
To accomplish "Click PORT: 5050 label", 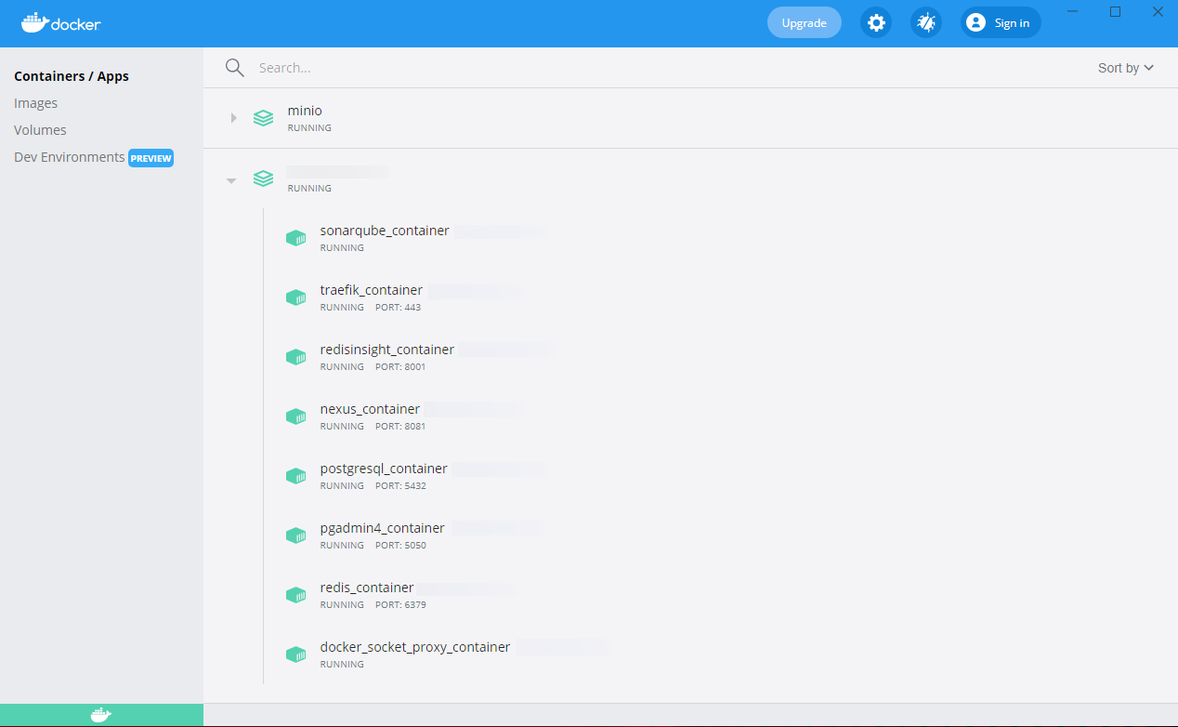I will click(400, 546).
